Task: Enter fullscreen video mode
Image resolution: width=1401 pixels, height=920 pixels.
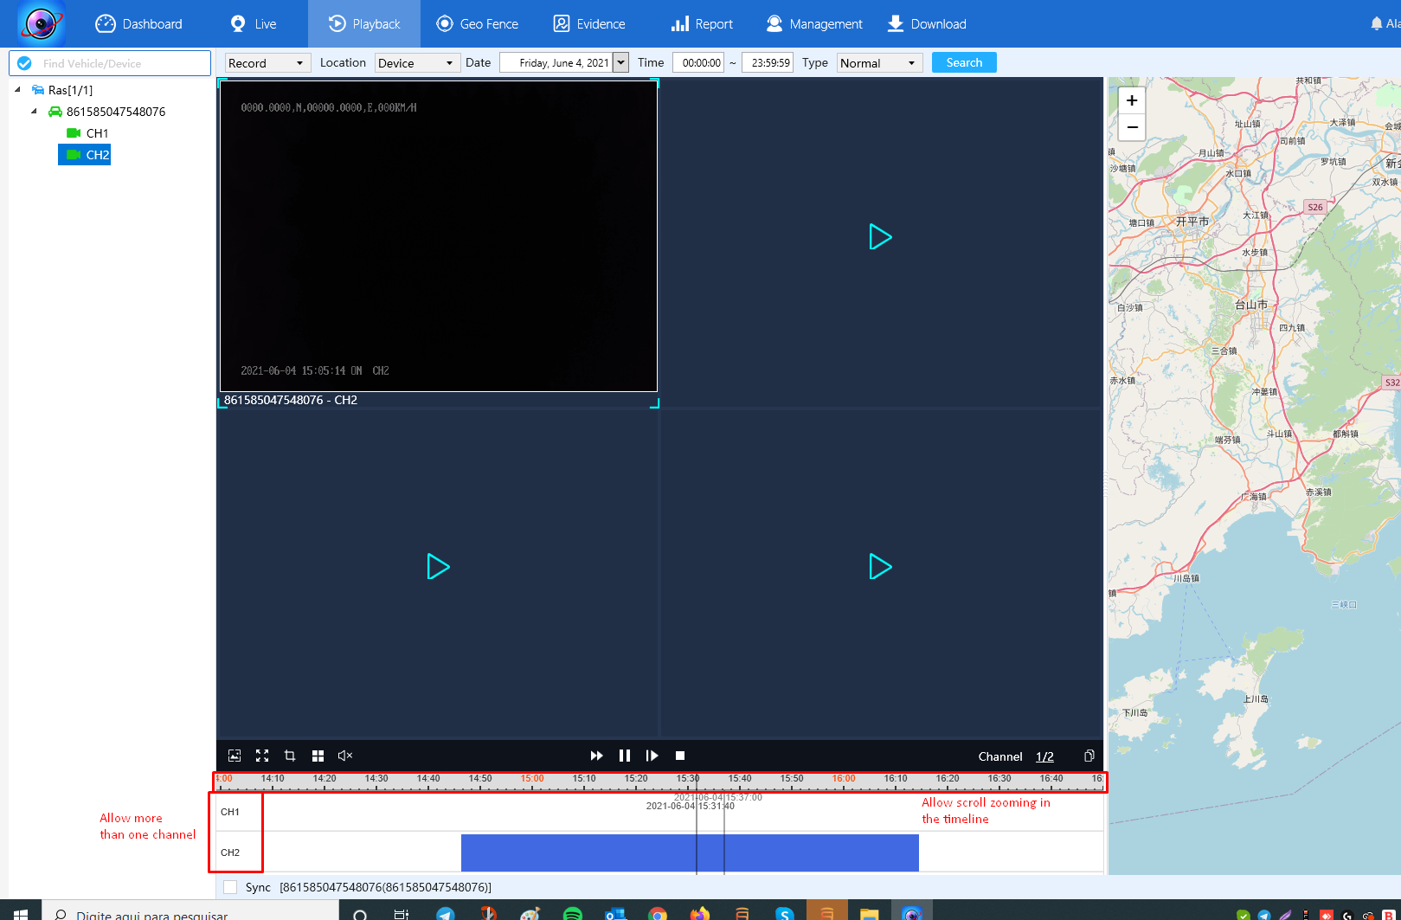Action: pos(262,756)
